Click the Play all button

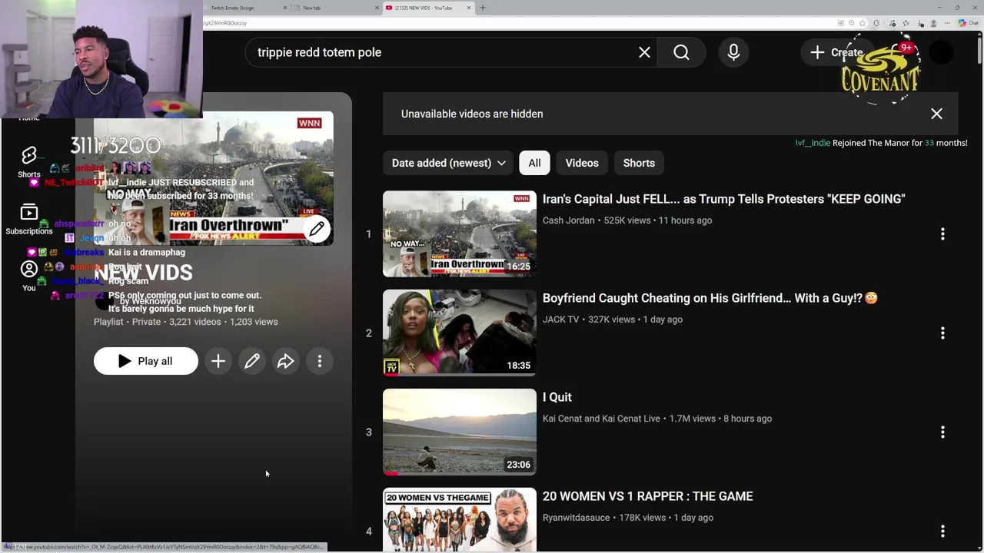coord(146,361)
